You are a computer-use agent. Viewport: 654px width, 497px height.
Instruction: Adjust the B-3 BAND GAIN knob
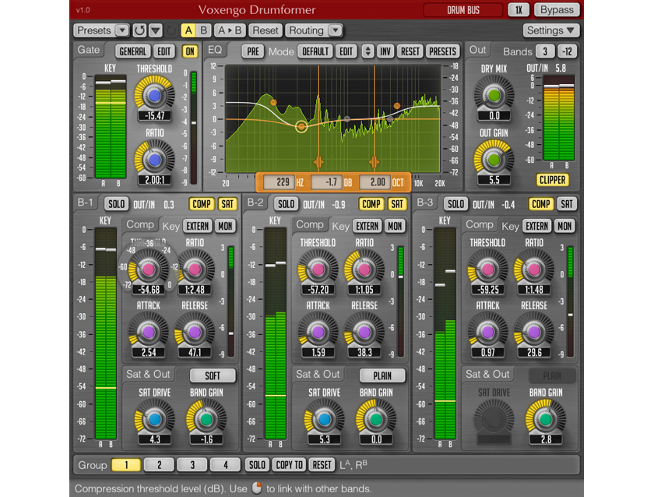tap(546, 419)
